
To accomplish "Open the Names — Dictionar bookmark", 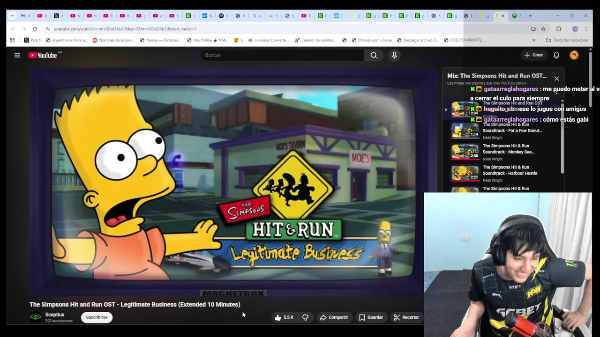I will point(159,40).
